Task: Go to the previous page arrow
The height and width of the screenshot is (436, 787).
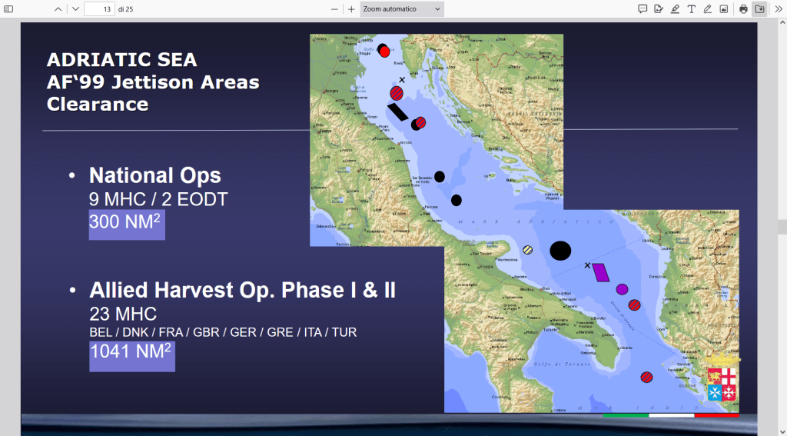Action: coord(58,9)
